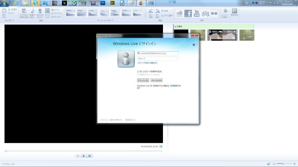Click the previous frame button

pos(78,156)
